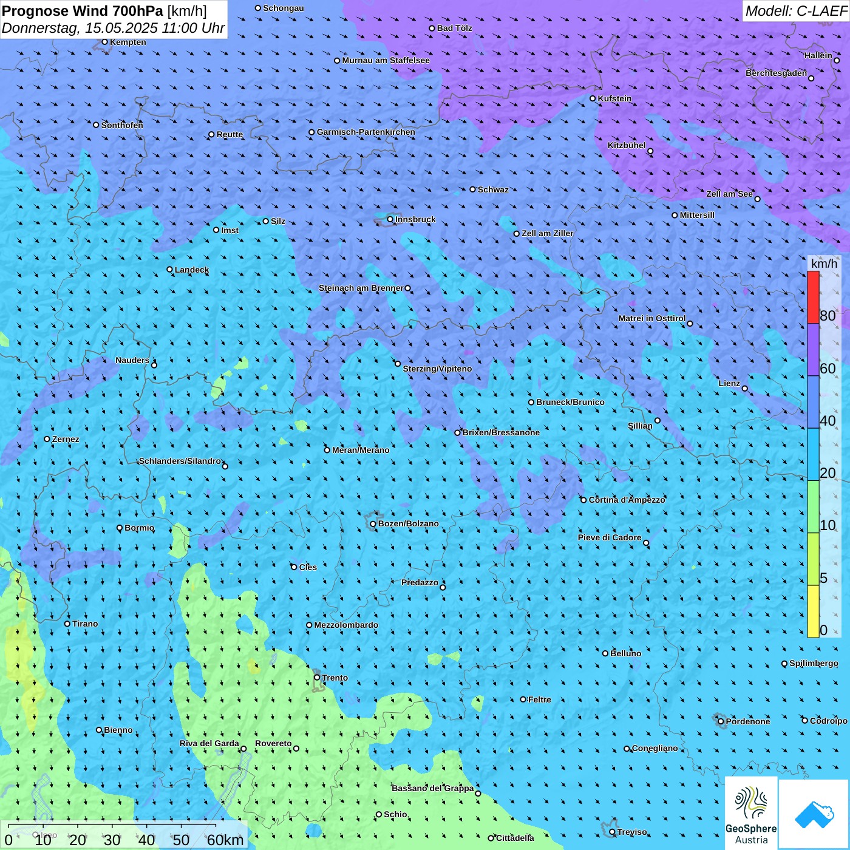Click the Berchtesgaden label

click(x=776, y=73)
